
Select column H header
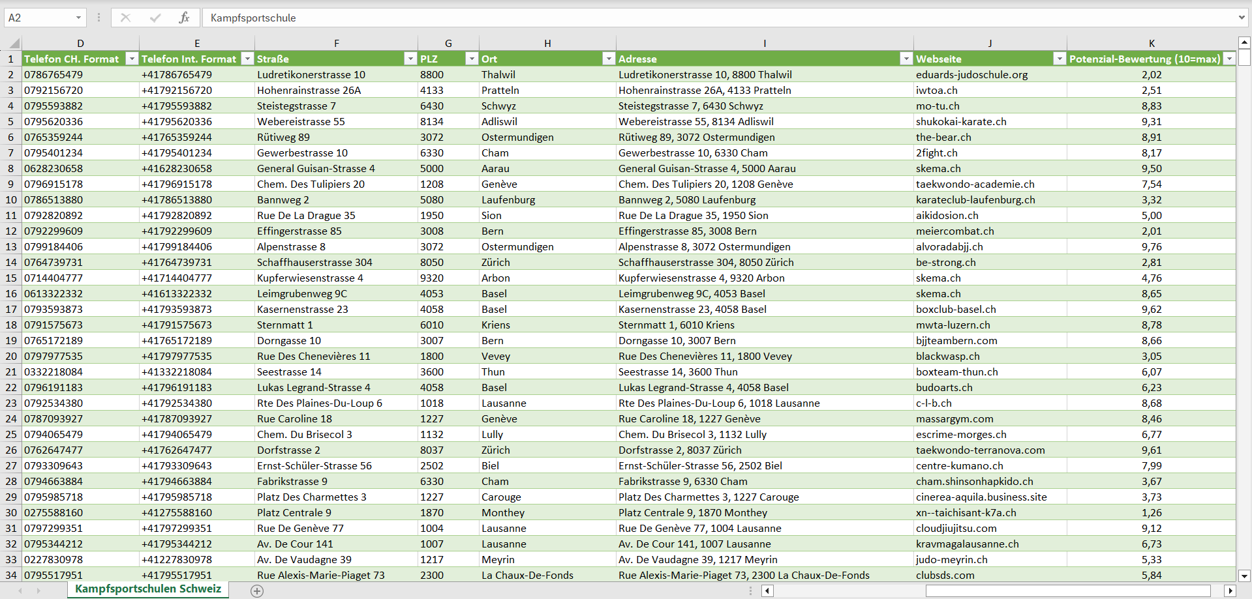(547, 44)
